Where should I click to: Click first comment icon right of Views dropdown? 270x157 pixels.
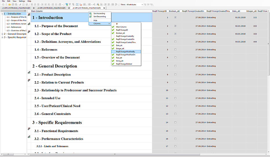pyautogui.click(x=145, y=4)
